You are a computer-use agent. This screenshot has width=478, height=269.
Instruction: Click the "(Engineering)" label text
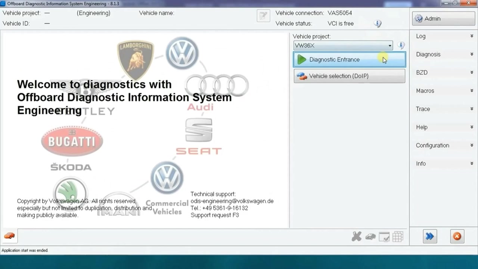pos(93,13)
